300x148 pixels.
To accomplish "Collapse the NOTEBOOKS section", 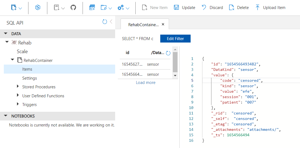I will point(6,116).
